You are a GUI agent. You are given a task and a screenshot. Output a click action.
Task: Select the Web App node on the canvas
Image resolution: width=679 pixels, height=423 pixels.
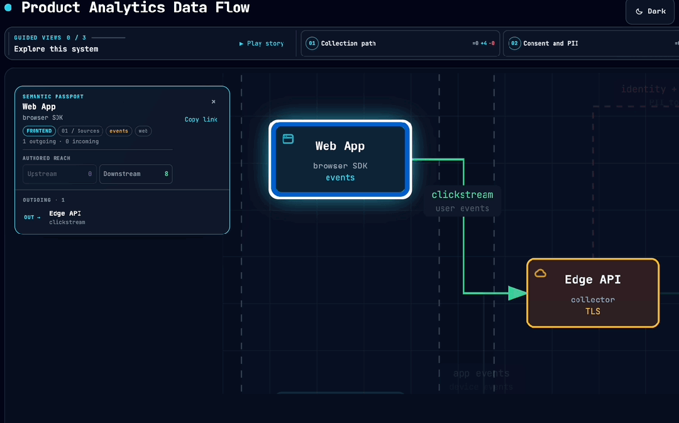coord(340,159)
